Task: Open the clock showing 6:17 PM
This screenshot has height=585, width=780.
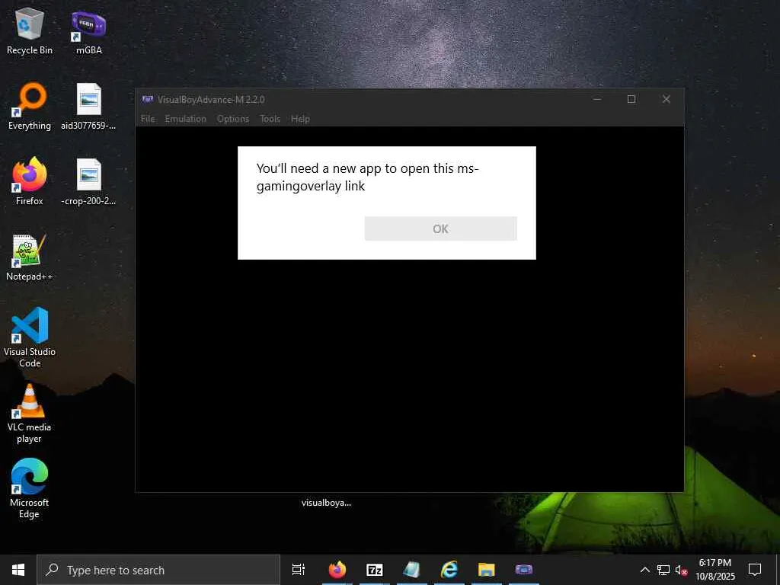Action: (x=715, y=570)
